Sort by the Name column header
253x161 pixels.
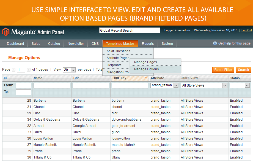point(52,78)
